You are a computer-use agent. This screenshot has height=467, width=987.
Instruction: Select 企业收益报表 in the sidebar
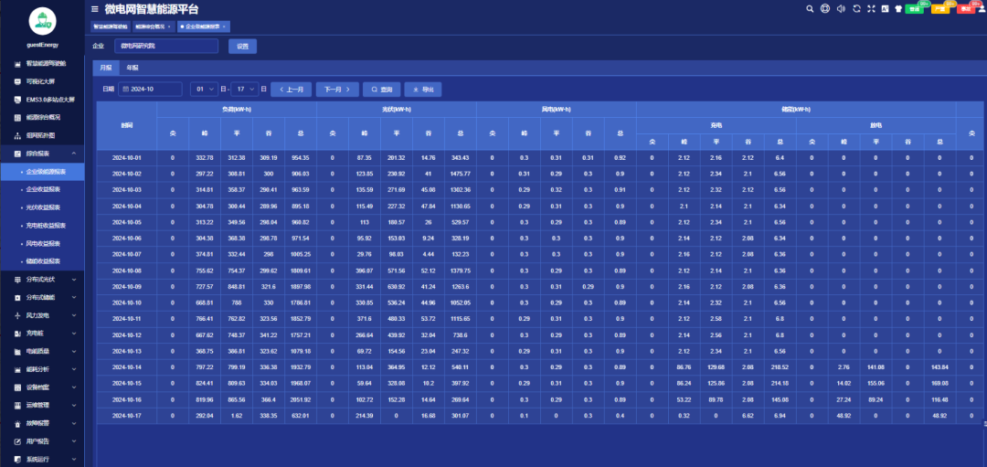click(x=44, y=189)
